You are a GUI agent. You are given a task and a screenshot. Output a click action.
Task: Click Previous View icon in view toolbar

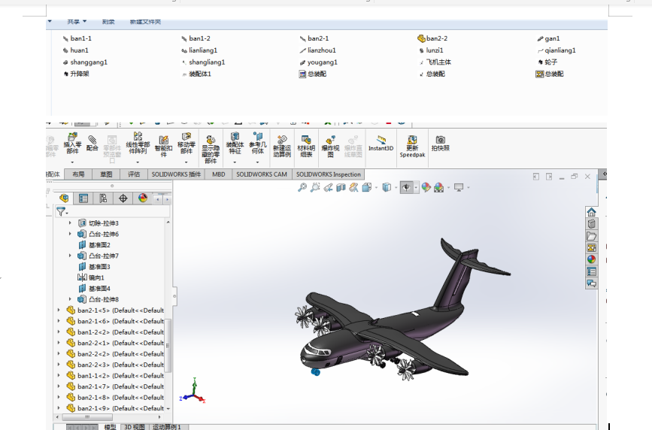pyautogui.click(x=328, y=187)
